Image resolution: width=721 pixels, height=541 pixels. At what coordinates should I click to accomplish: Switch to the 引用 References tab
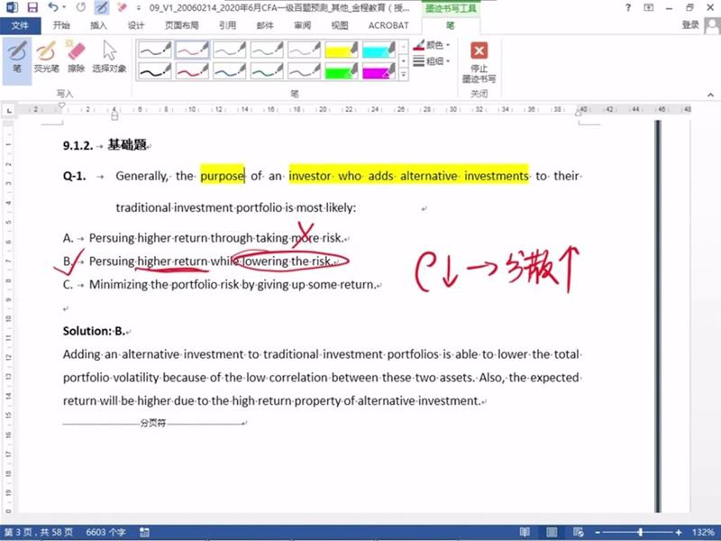click(228, 26)
